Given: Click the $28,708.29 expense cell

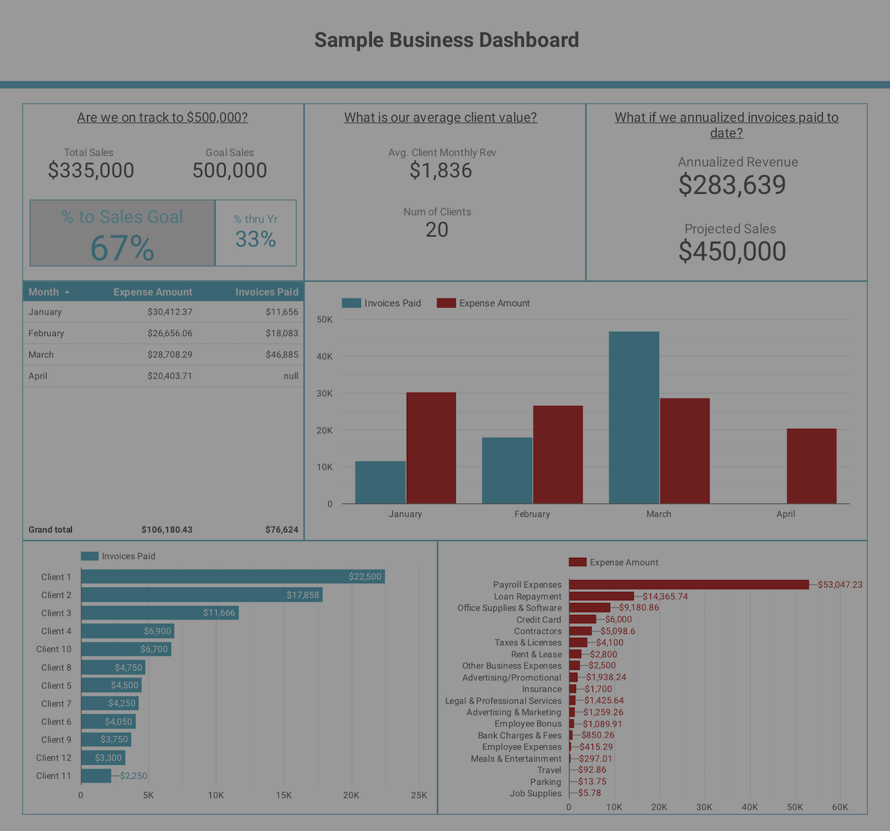Looking at the screenshot, I should pos(170,355).
